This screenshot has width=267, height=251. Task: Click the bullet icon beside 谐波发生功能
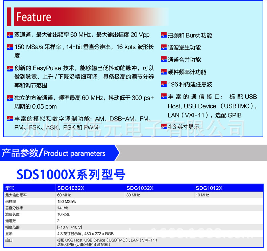tap(164, 47)
